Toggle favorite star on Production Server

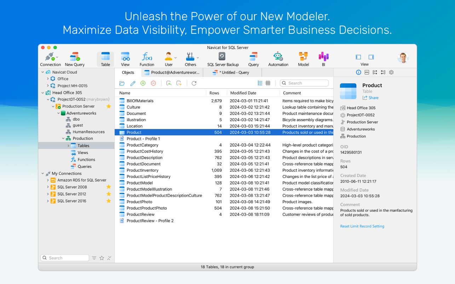(x=109, y=106)
